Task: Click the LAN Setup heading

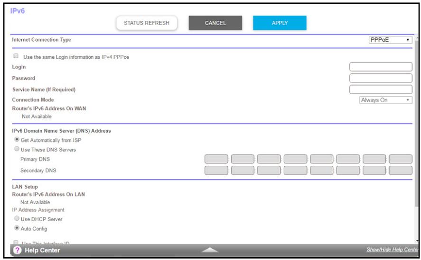Action: 25,187
